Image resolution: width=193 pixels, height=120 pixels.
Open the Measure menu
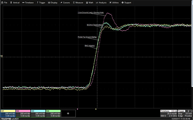(x=78, y=3)
